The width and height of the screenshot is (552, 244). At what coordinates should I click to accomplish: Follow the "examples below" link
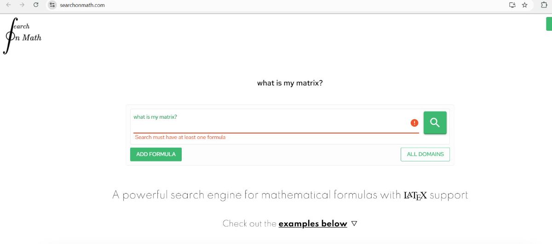coord(312,224)
